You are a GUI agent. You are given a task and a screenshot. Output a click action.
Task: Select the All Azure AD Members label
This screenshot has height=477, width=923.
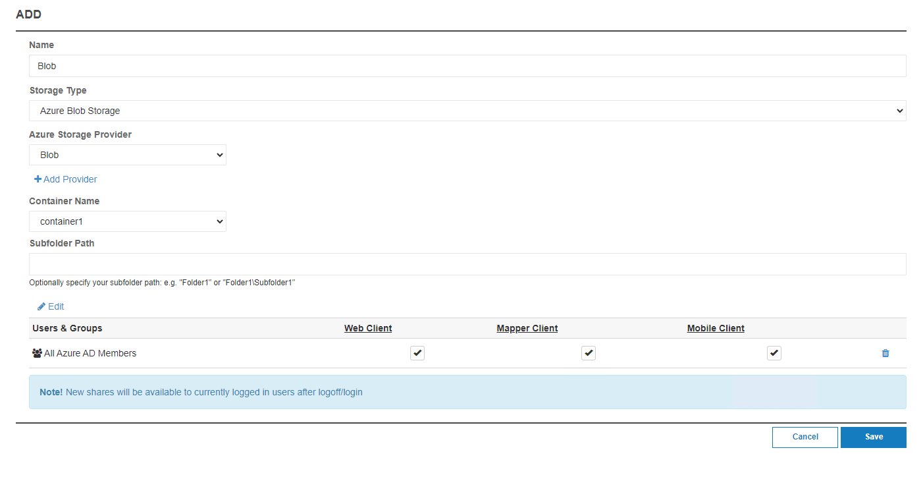[90, 353]
